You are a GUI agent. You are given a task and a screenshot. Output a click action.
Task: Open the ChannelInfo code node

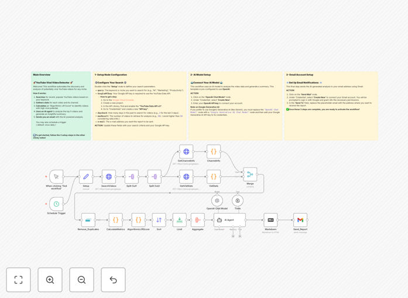[214, 152]
